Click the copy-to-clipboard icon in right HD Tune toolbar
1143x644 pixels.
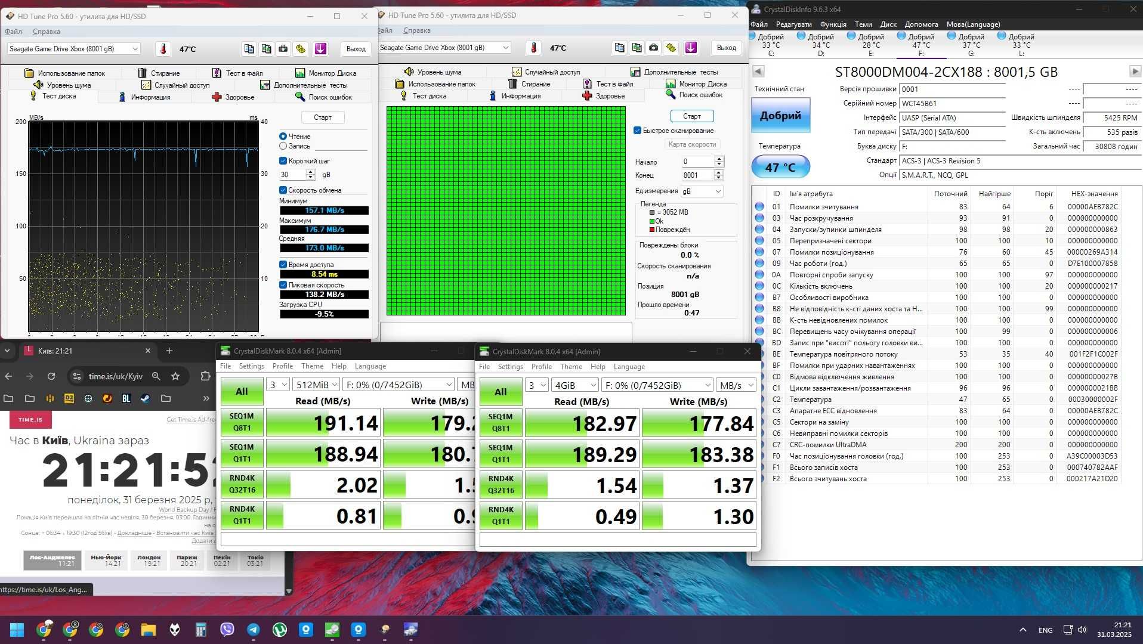620,48
